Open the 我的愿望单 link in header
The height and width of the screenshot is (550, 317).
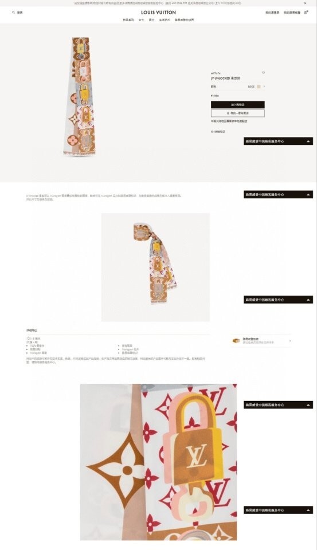tap(272, 13)
